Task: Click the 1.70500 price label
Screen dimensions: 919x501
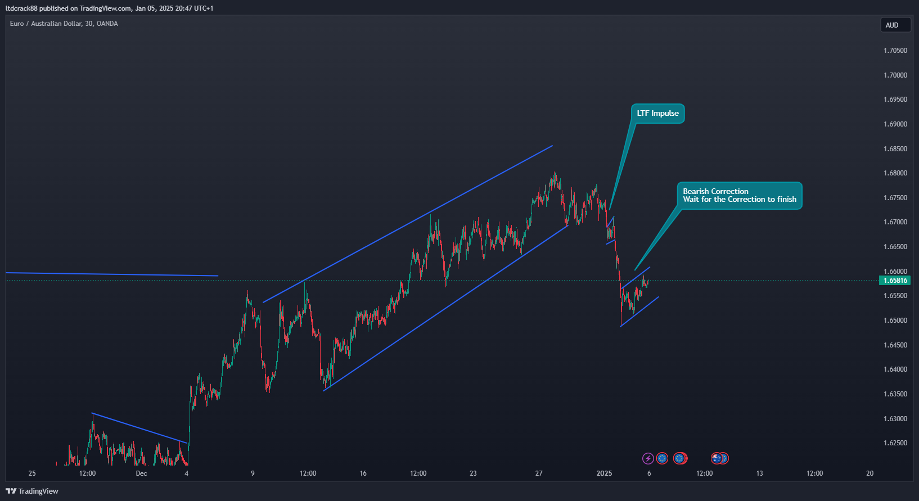Action: tap(895, 51)
